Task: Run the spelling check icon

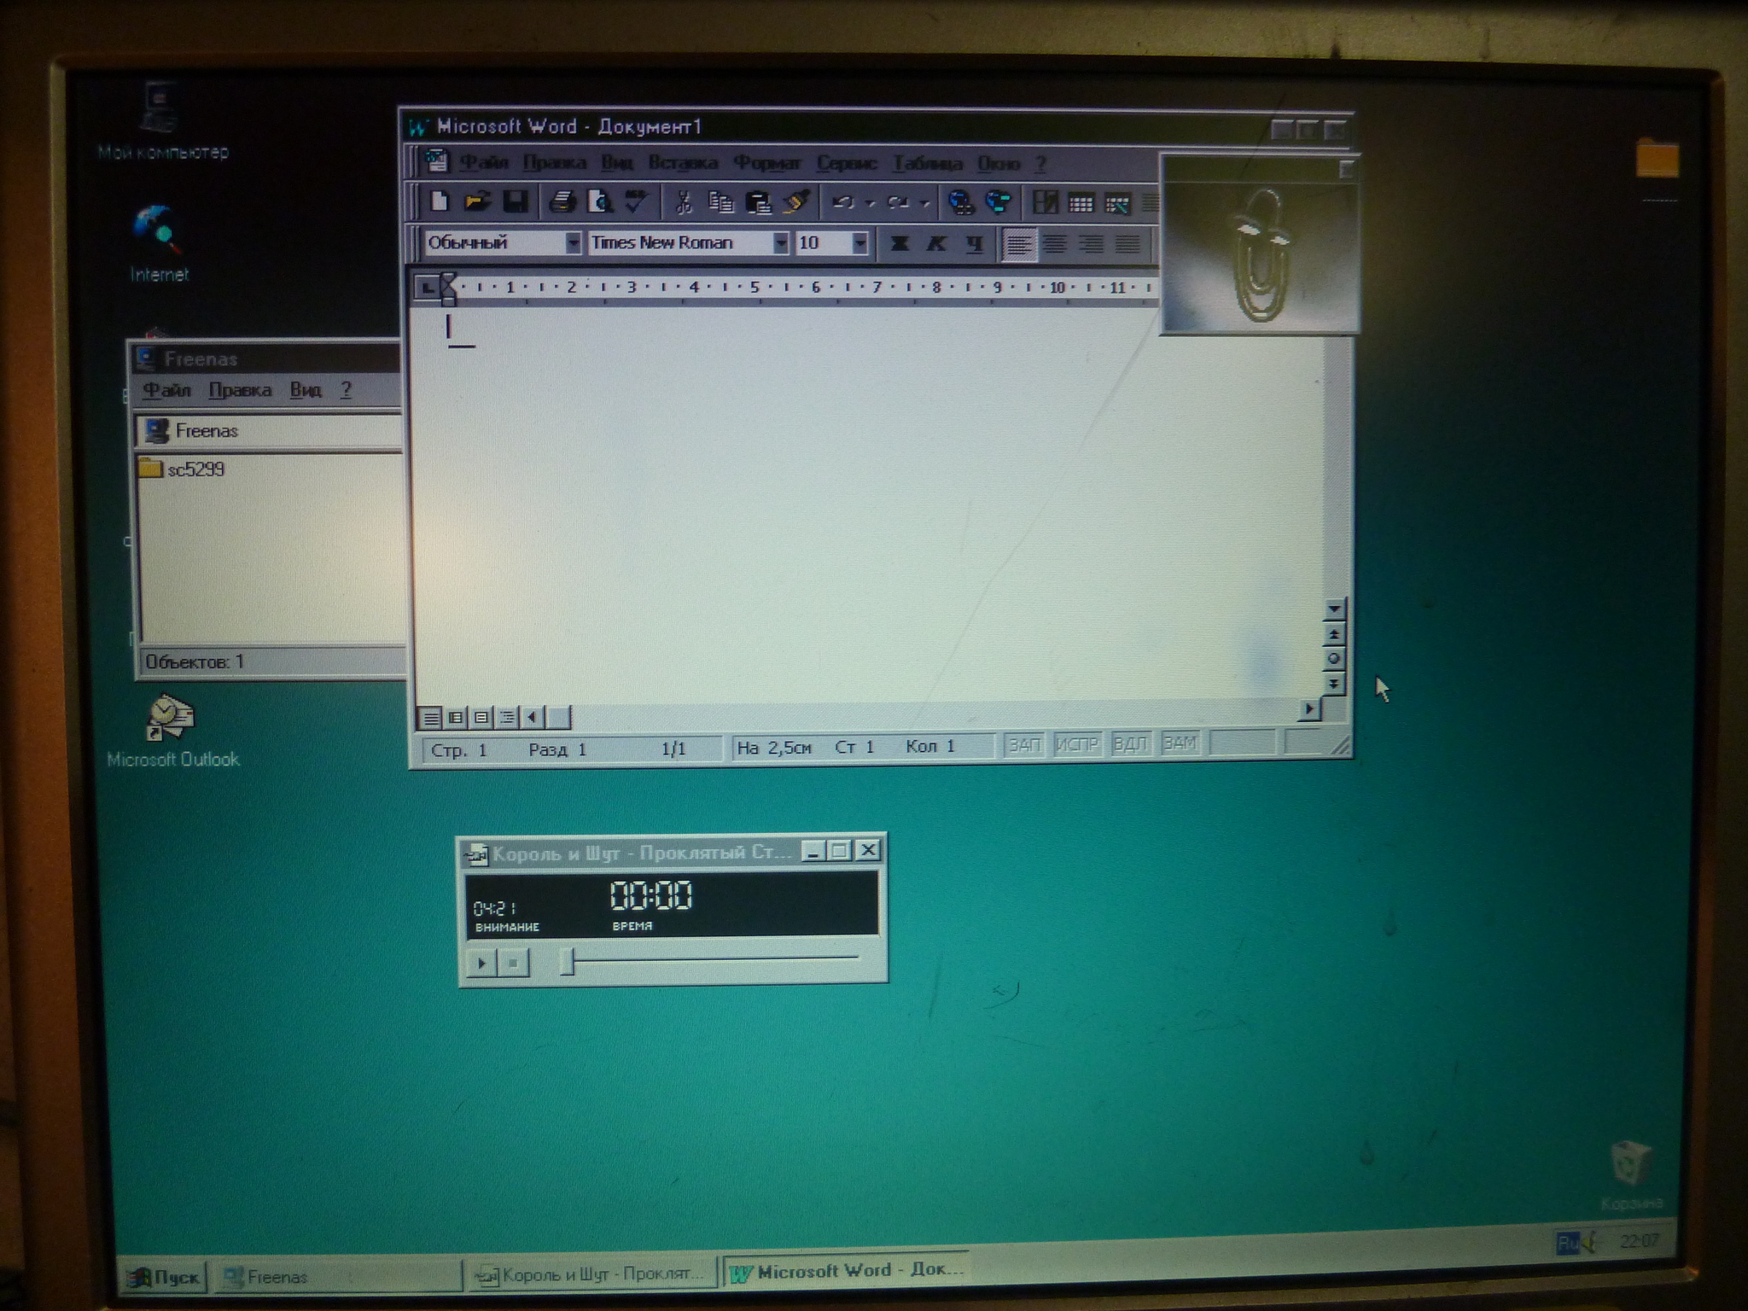Action: point(636,201)
